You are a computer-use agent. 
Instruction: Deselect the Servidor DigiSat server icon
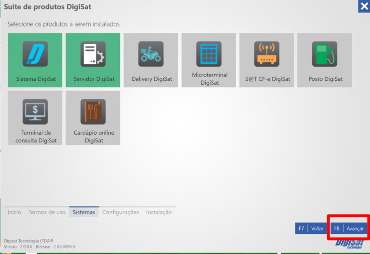(x=93, y=54)
